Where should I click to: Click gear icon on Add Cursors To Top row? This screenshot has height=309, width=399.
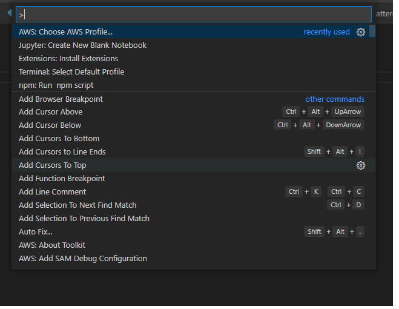click(361, 165)
